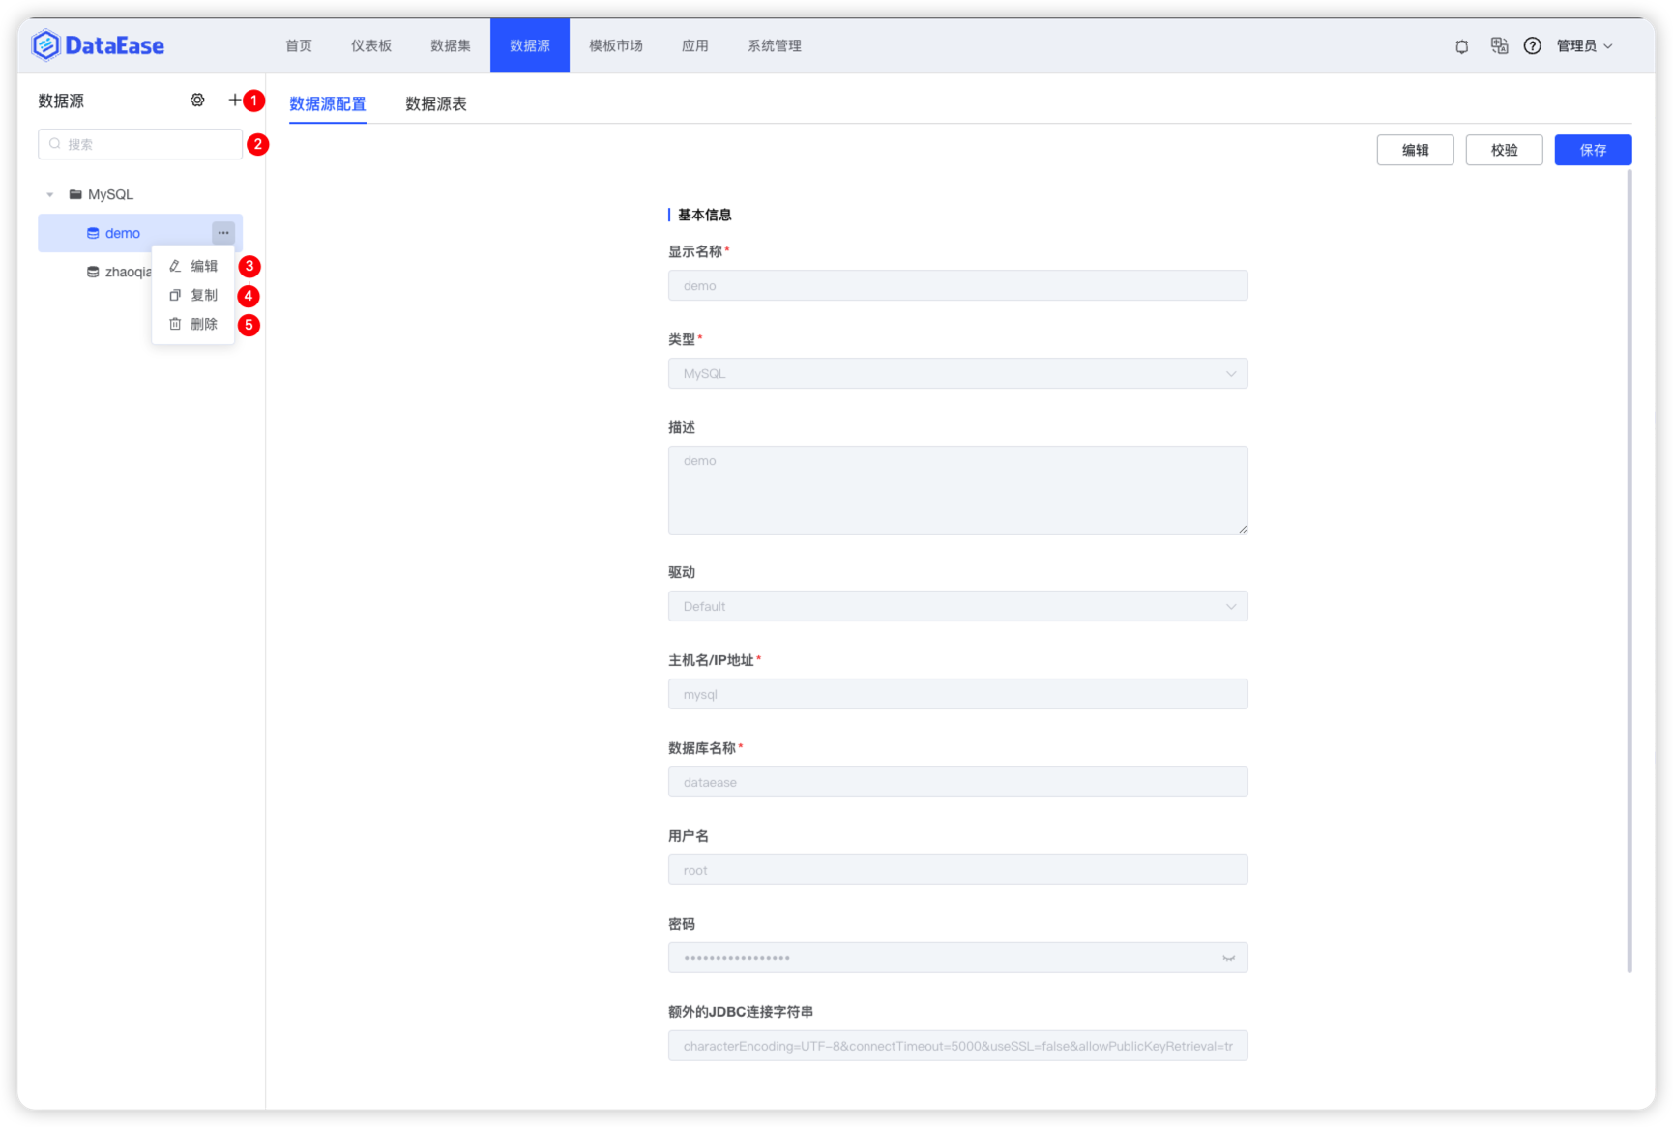Click the 保存 save button

(x=1592, y=150)
